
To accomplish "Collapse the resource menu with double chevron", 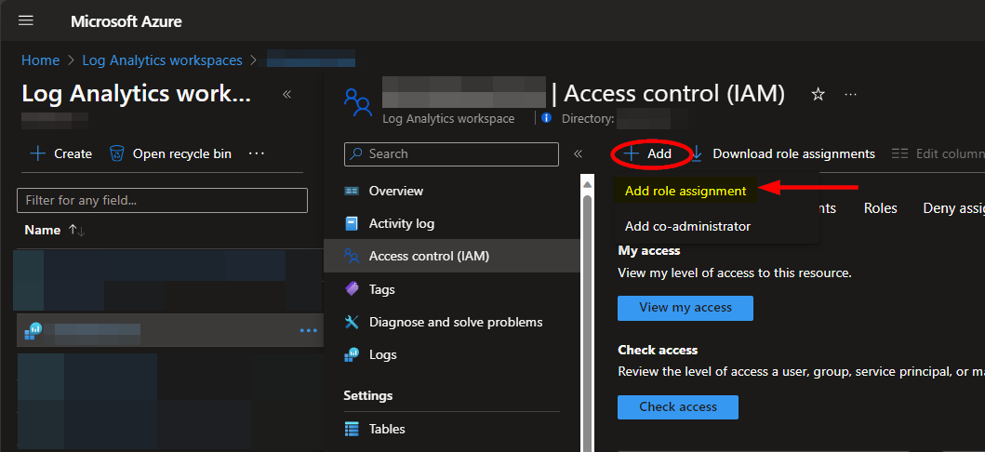I will click(x=578, y=153).
